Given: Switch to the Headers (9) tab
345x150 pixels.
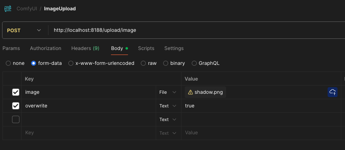Looking at the screenshot, I should click(85, 48).
